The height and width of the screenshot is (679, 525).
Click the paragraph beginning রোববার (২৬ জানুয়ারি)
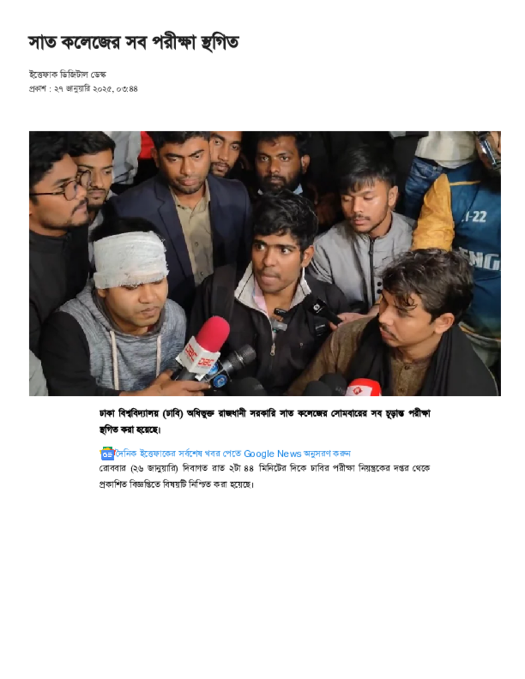click(264, 476)
